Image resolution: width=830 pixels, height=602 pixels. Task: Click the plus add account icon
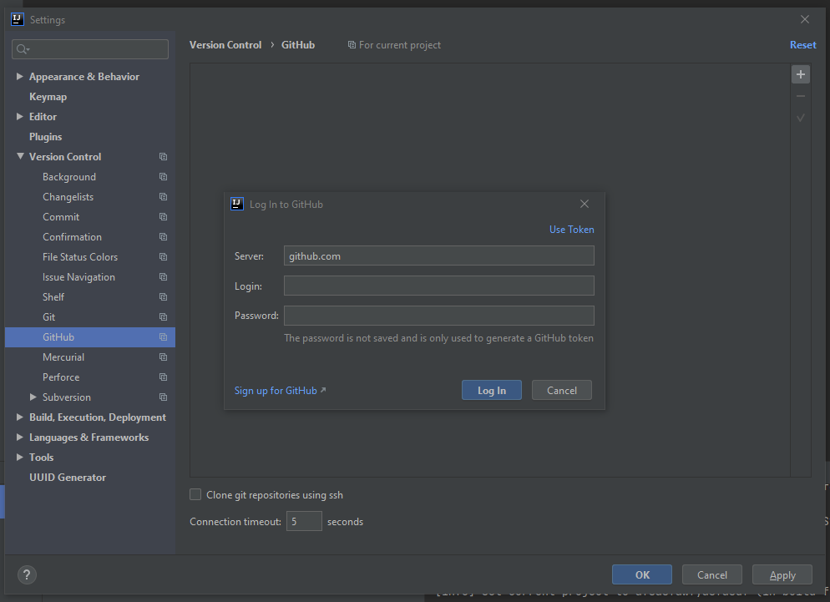tap(800, 74)
